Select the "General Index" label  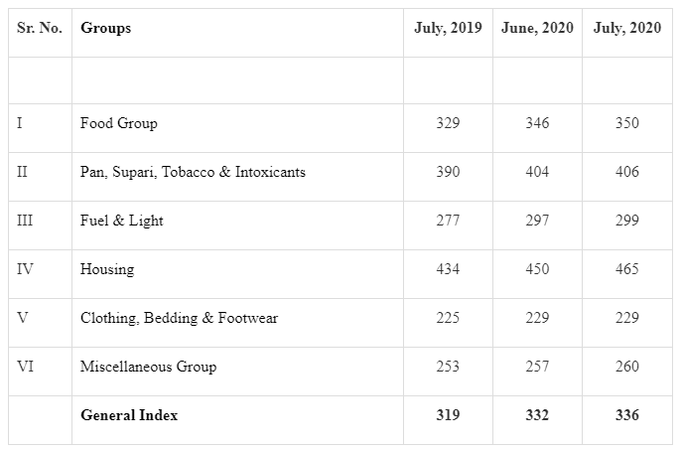(x=129, y=415)
